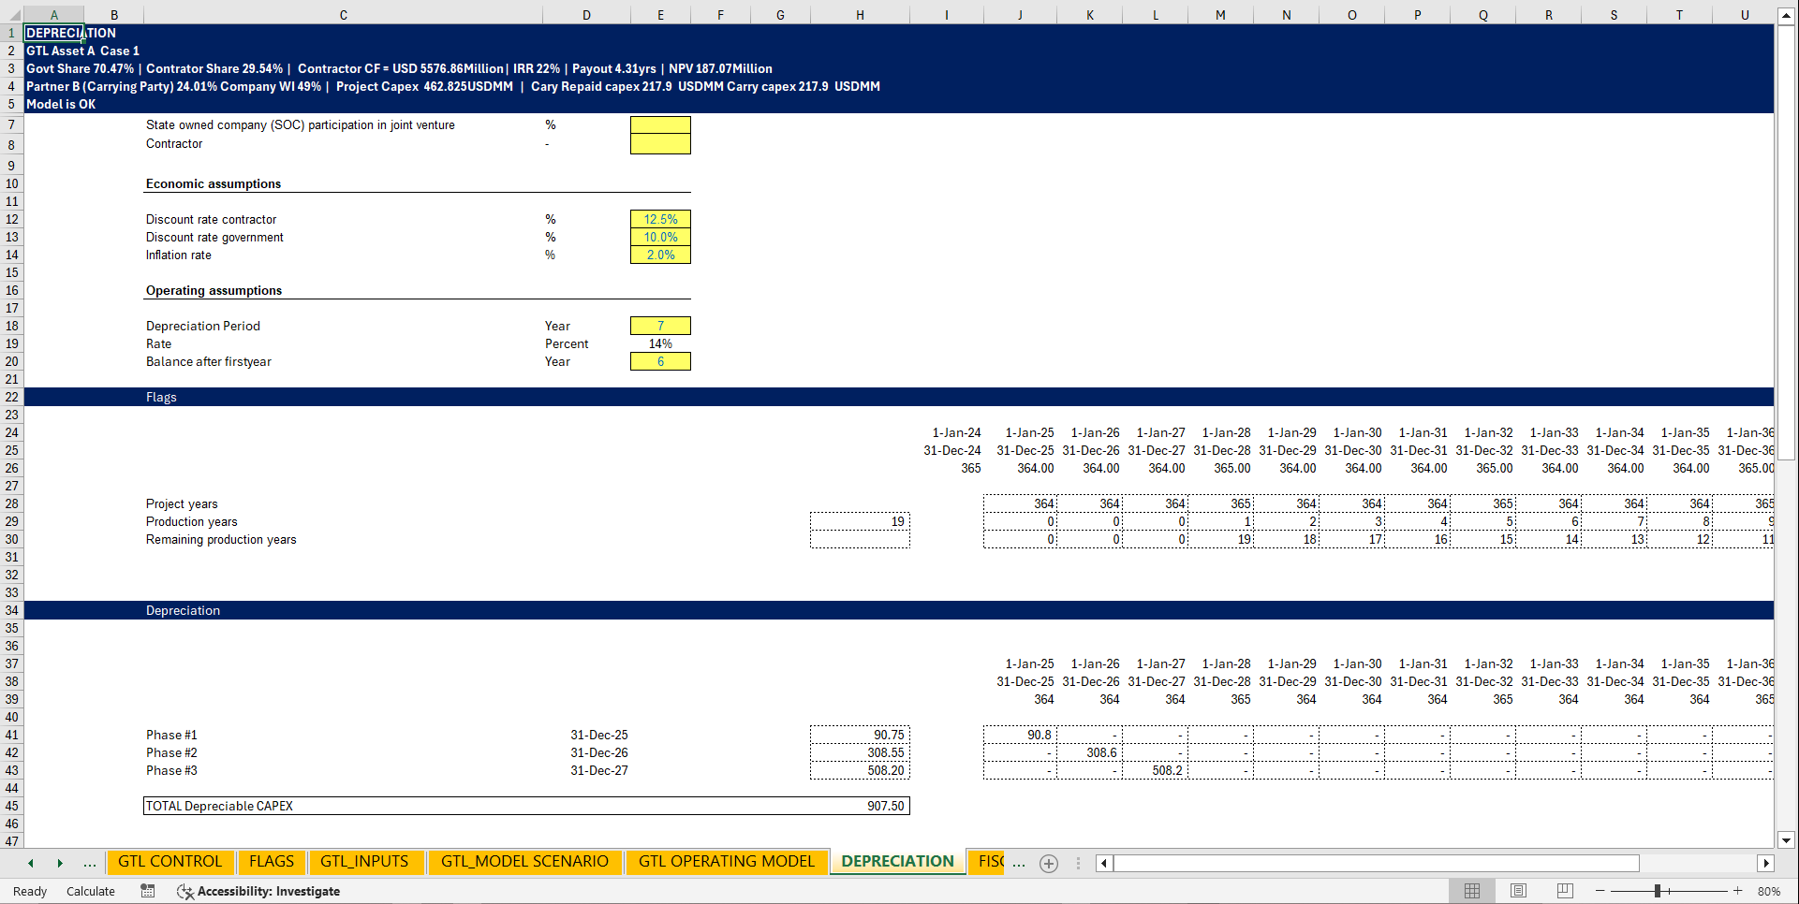This screenshot has width=1799, height=904.
Task: Click the 80% zoom level button
Action: (1769, 891)
